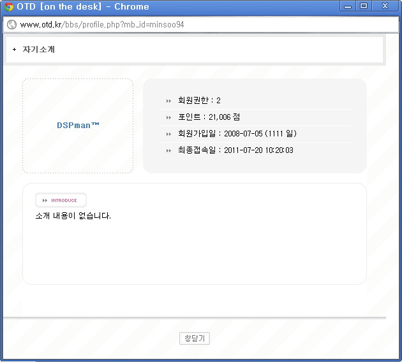Minimize the Chrome popup window
This screenshot has width=402, height=362.
[348, 6]
